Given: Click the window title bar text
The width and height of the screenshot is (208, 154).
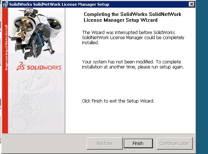Looking at the screenshot, I should [59, 4].
